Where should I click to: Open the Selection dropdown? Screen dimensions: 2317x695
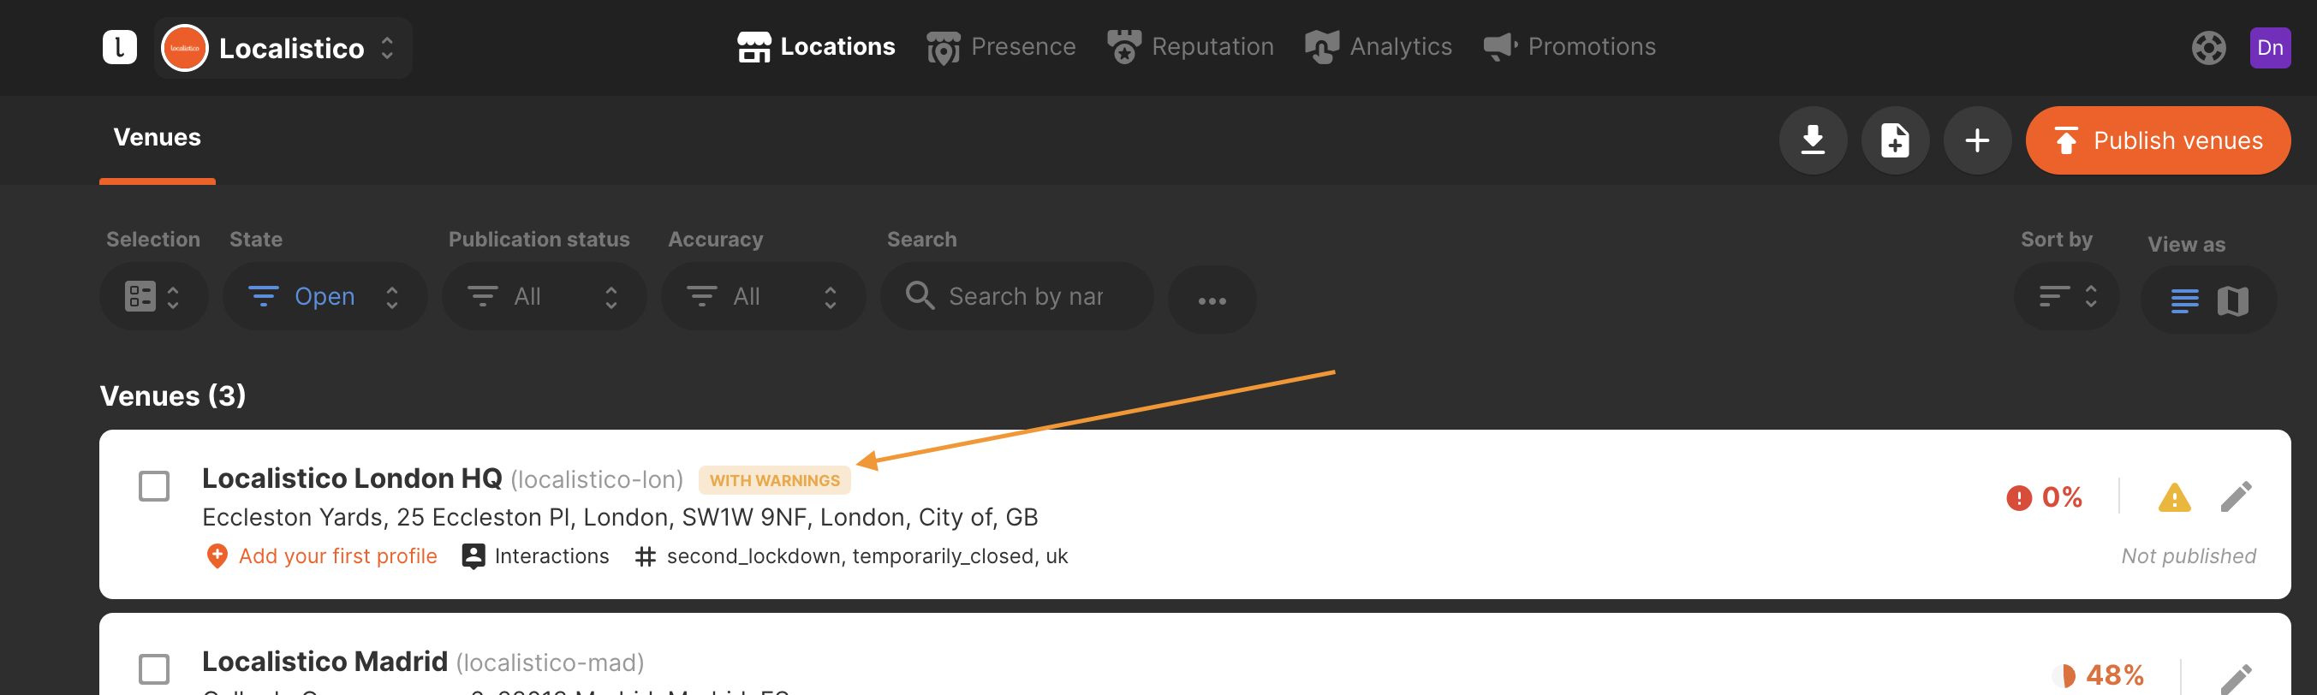click(x=154, y=297)
